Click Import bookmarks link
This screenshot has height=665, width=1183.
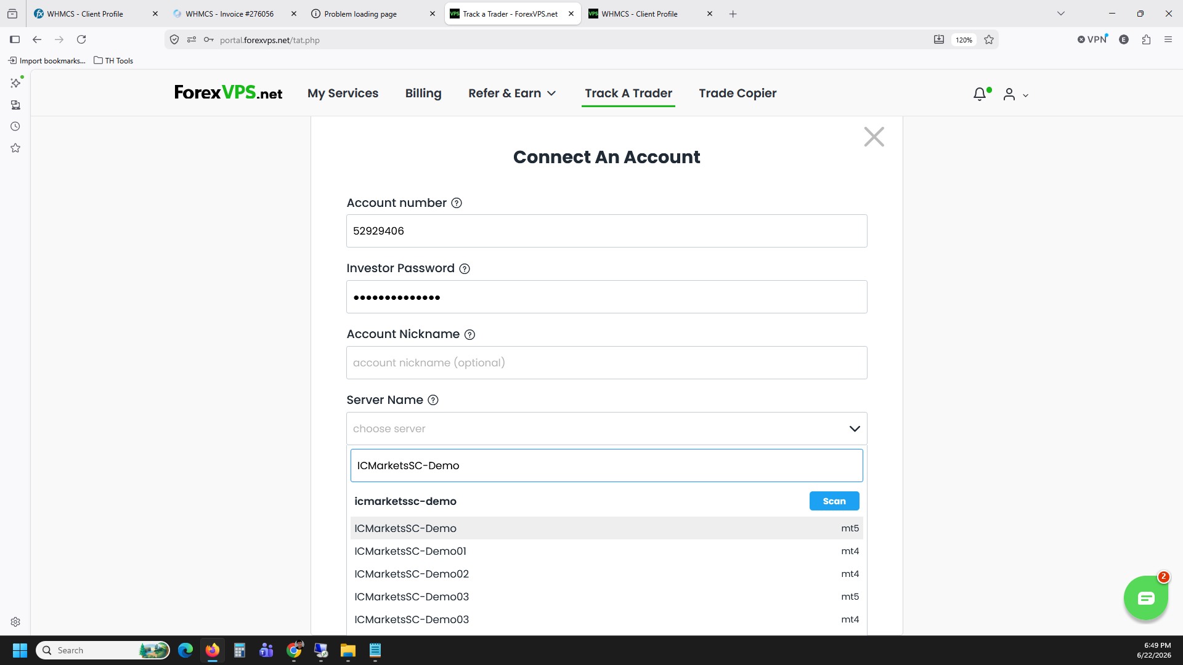(x=47, y=60)
